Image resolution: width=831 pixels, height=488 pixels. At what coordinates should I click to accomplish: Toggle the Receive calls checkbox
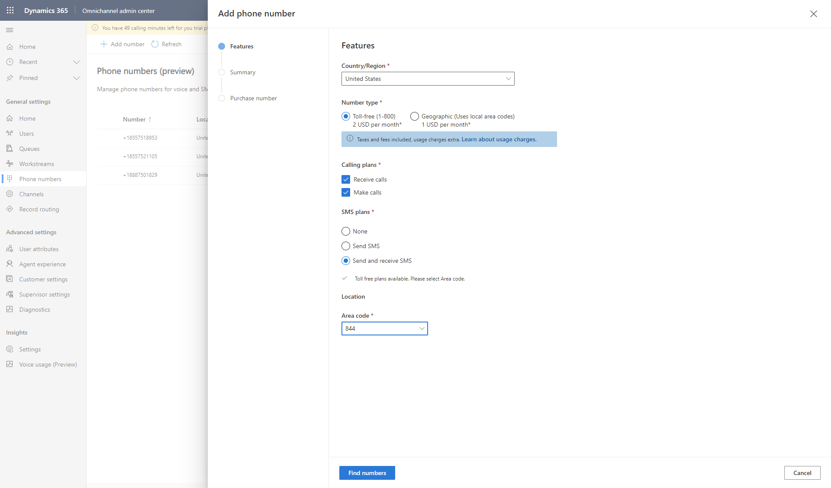pos(346,179)
